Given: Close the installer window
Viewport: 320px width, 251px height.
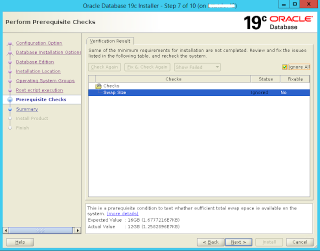Looking at the screenshot, I should point(309,4).
